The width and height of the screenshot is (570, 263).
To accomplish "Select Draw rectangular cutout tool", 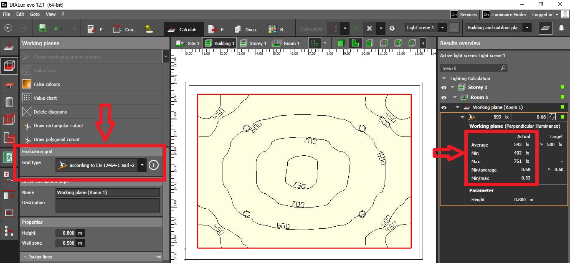I will (58, 126).
